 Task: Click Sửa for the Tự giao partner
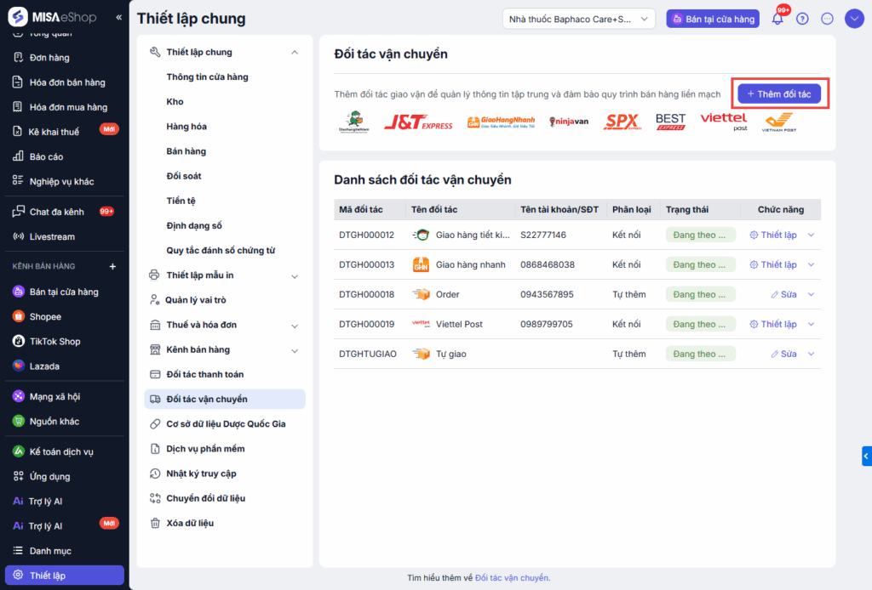[783, 354]
